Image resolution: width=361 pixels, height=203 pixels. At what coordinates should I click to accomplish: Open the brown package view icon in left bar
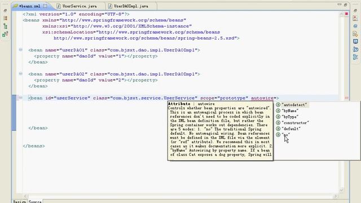click(5, 18)
